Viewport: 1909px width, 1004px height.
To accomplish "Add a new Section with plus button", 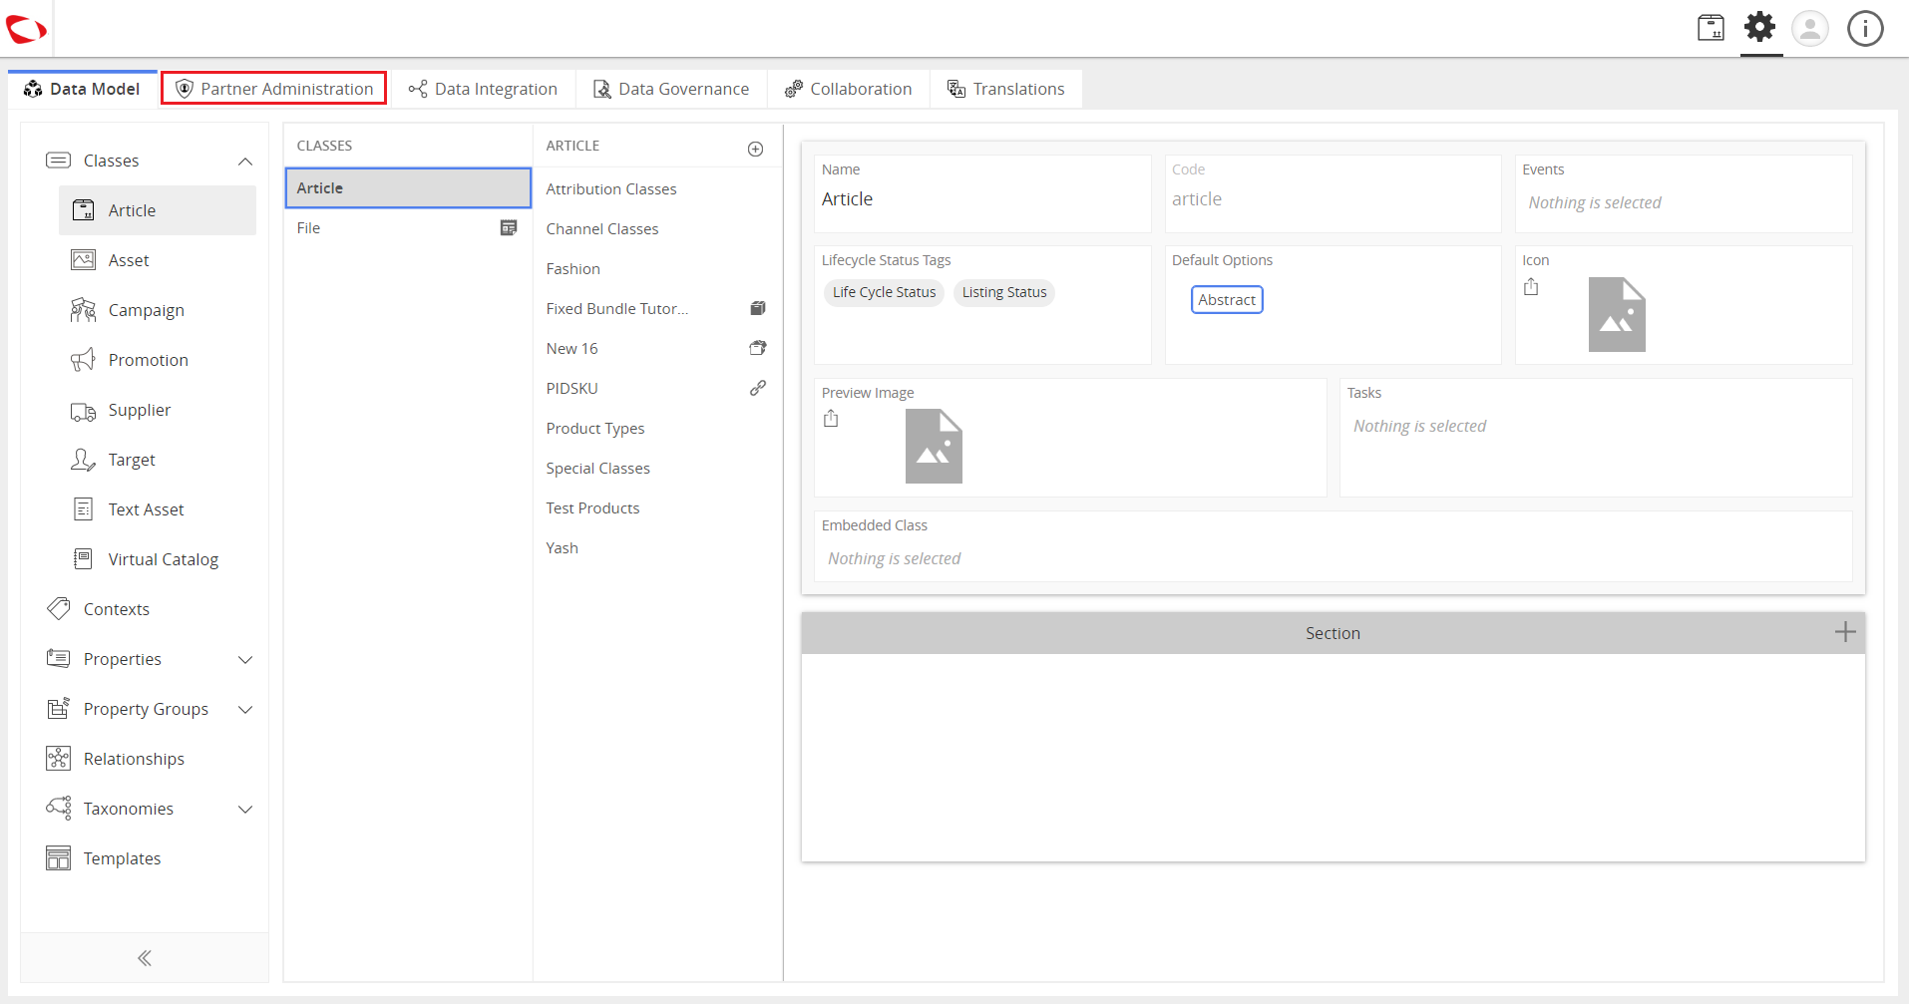I will point(1845,632).
